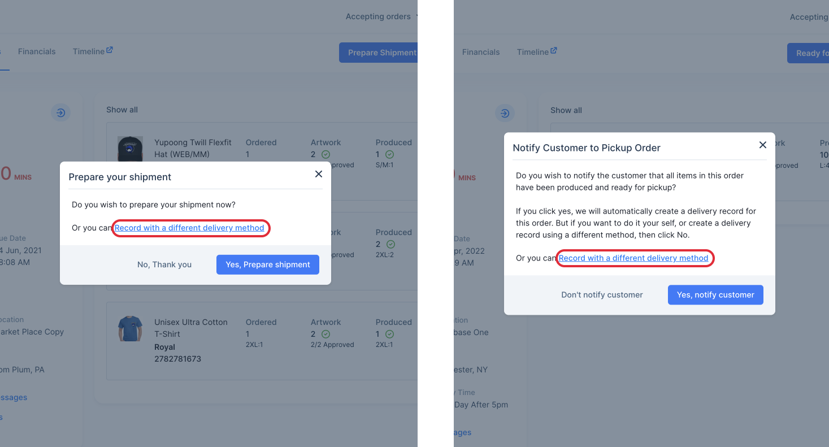Switch to the right Financials tab

coord(481,52)
